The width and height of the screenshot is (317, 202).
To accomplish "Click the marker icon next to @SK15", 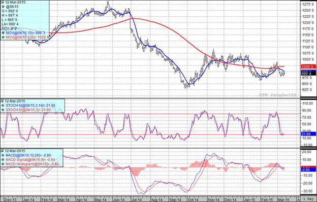I will [3, 7].
